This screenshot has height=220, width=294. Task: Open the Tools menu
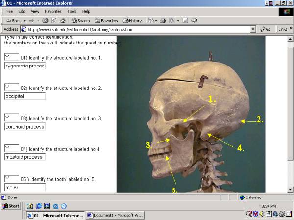pyautogui.click(x=72, y=11)
